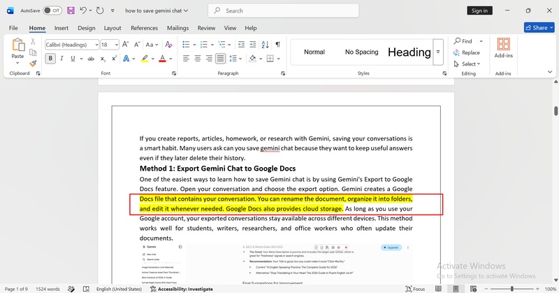559x293 pixels.
Task: Click the Redo arrow icon
Action: (100, 10)
